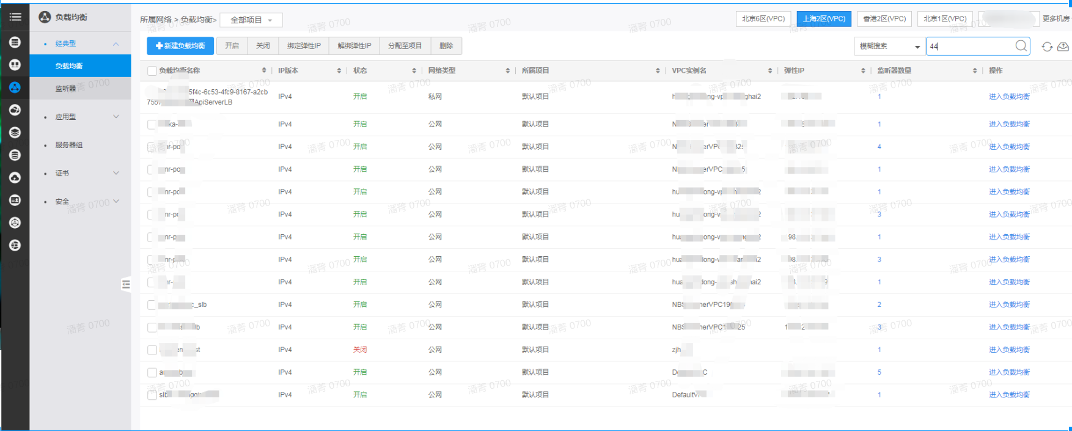The image size is (1072, 431).
Task: Sort by 状态 column arrows
Action: [x=414, y=71]
